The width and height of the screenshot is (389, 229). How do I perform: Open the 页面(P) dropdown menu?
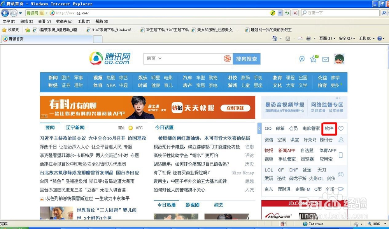(327, 38)
